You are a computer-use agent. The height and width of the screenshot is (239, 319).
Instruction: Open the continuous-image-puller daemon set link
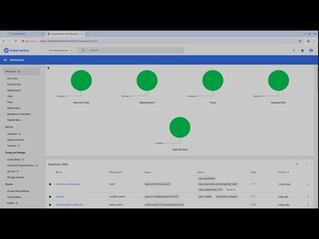coord(68,184)
